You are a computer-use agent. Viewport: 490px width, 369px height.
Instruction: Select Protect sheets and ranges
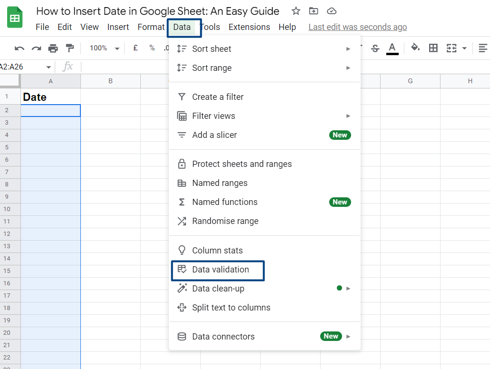click(265, 164)
